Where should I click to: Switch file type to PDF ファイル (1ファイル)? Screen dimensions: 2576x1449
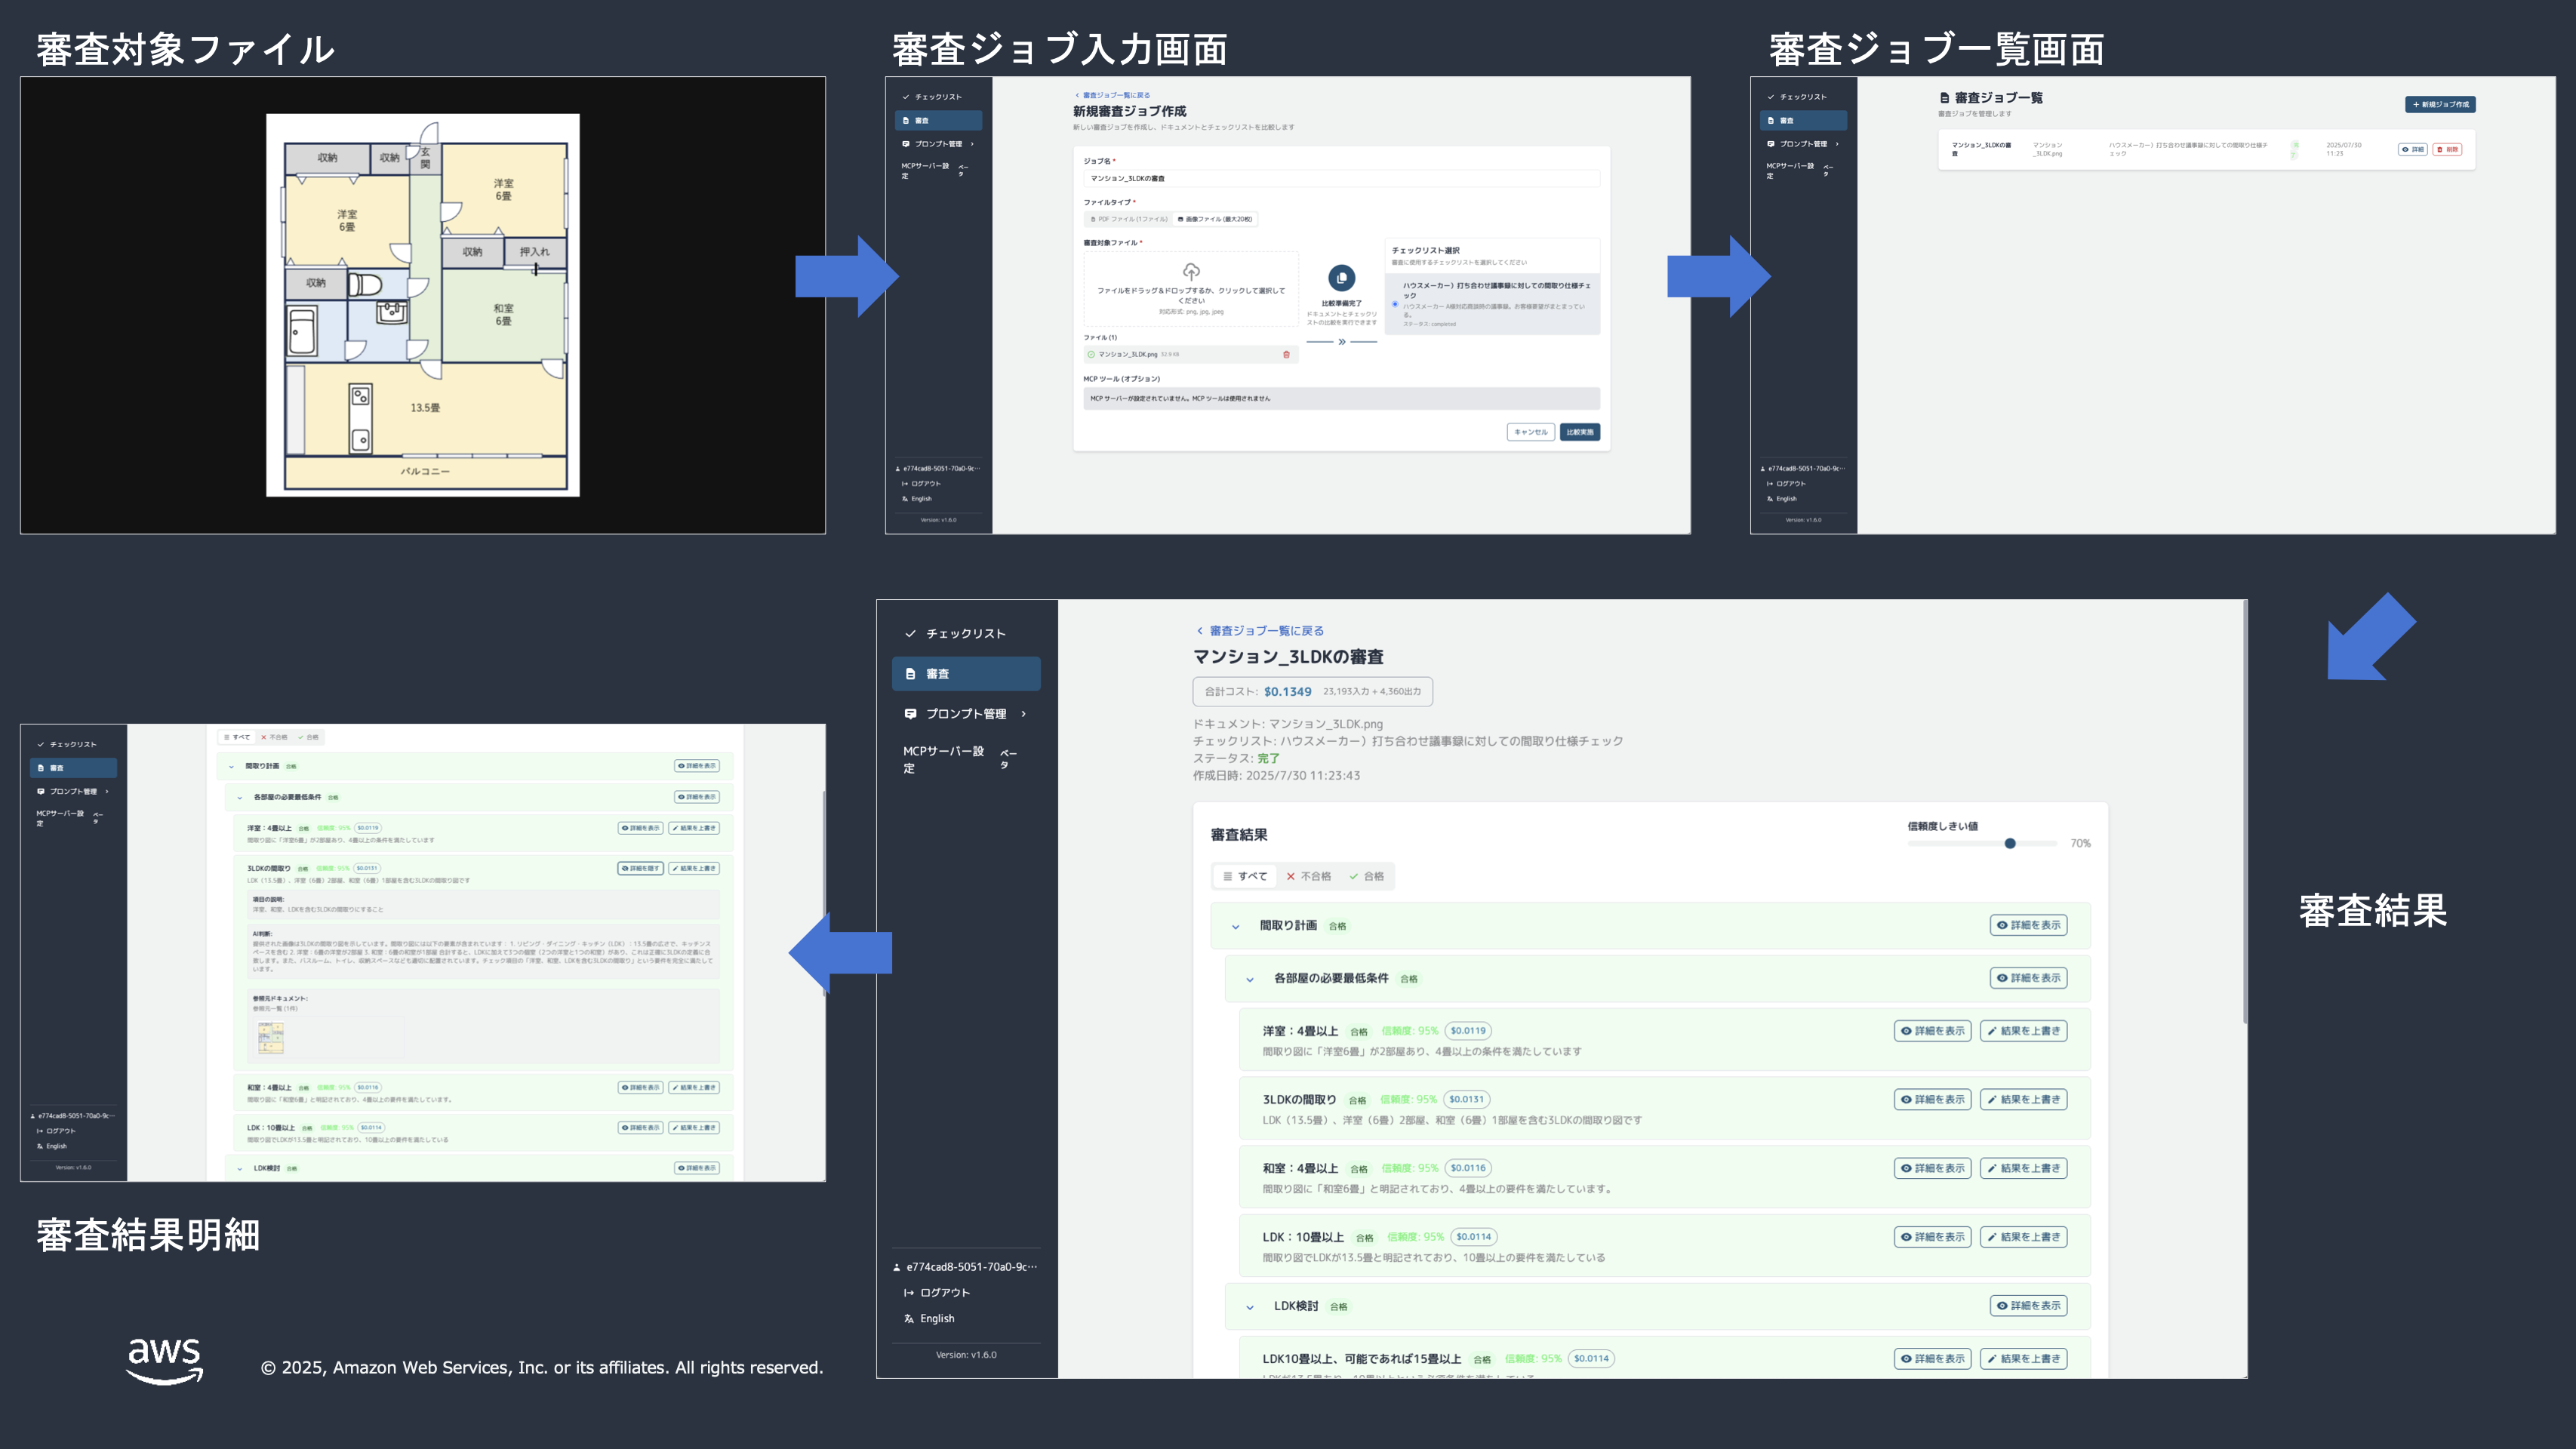(1129, 219)
